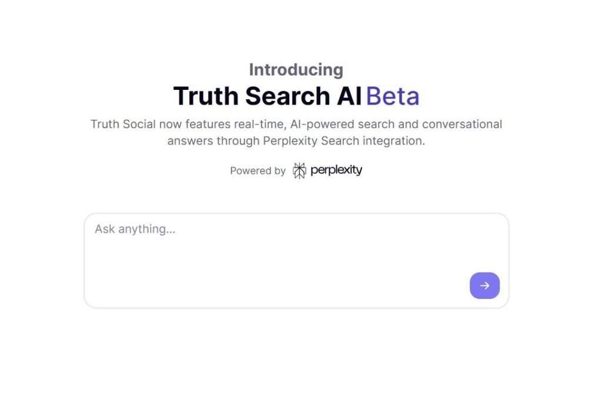Click the purple Beta label

(x=393, y=96)
